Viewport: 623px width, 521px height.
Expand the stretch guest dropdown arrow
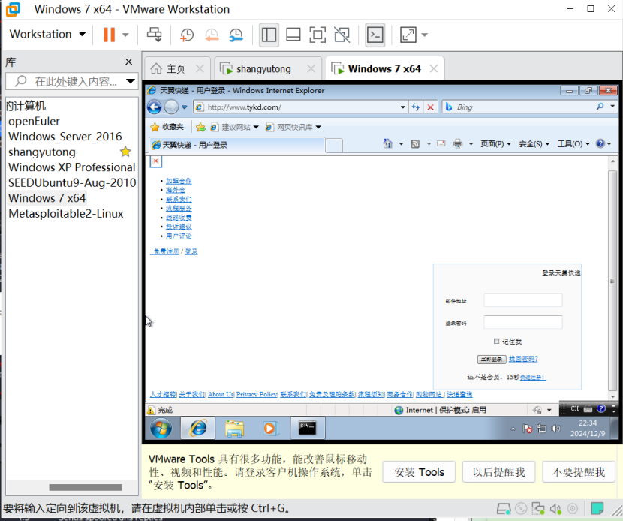424,35
